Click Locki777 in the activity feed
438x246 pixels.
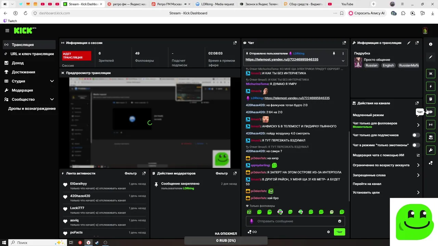77,208
